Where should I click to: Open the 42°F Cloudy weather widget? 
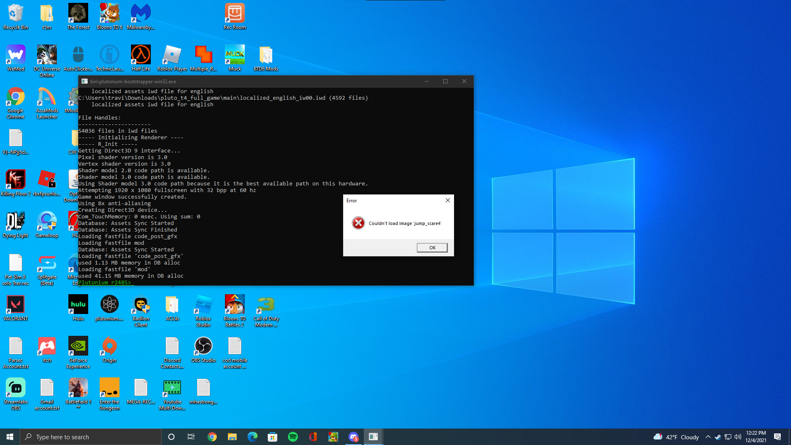pos(676,437)
